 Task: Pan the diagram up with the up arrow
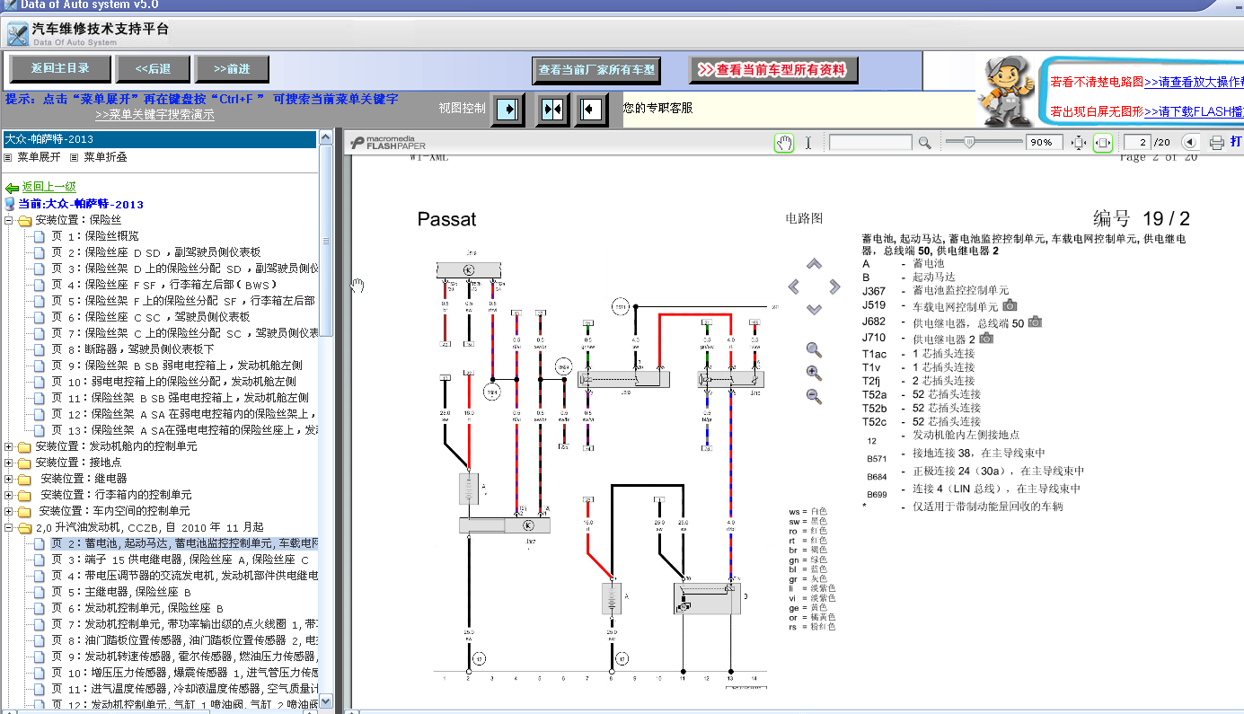814,264
